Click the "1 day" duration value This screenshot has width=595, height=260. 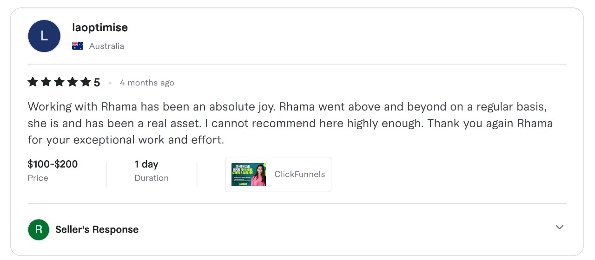click(146, 164)
